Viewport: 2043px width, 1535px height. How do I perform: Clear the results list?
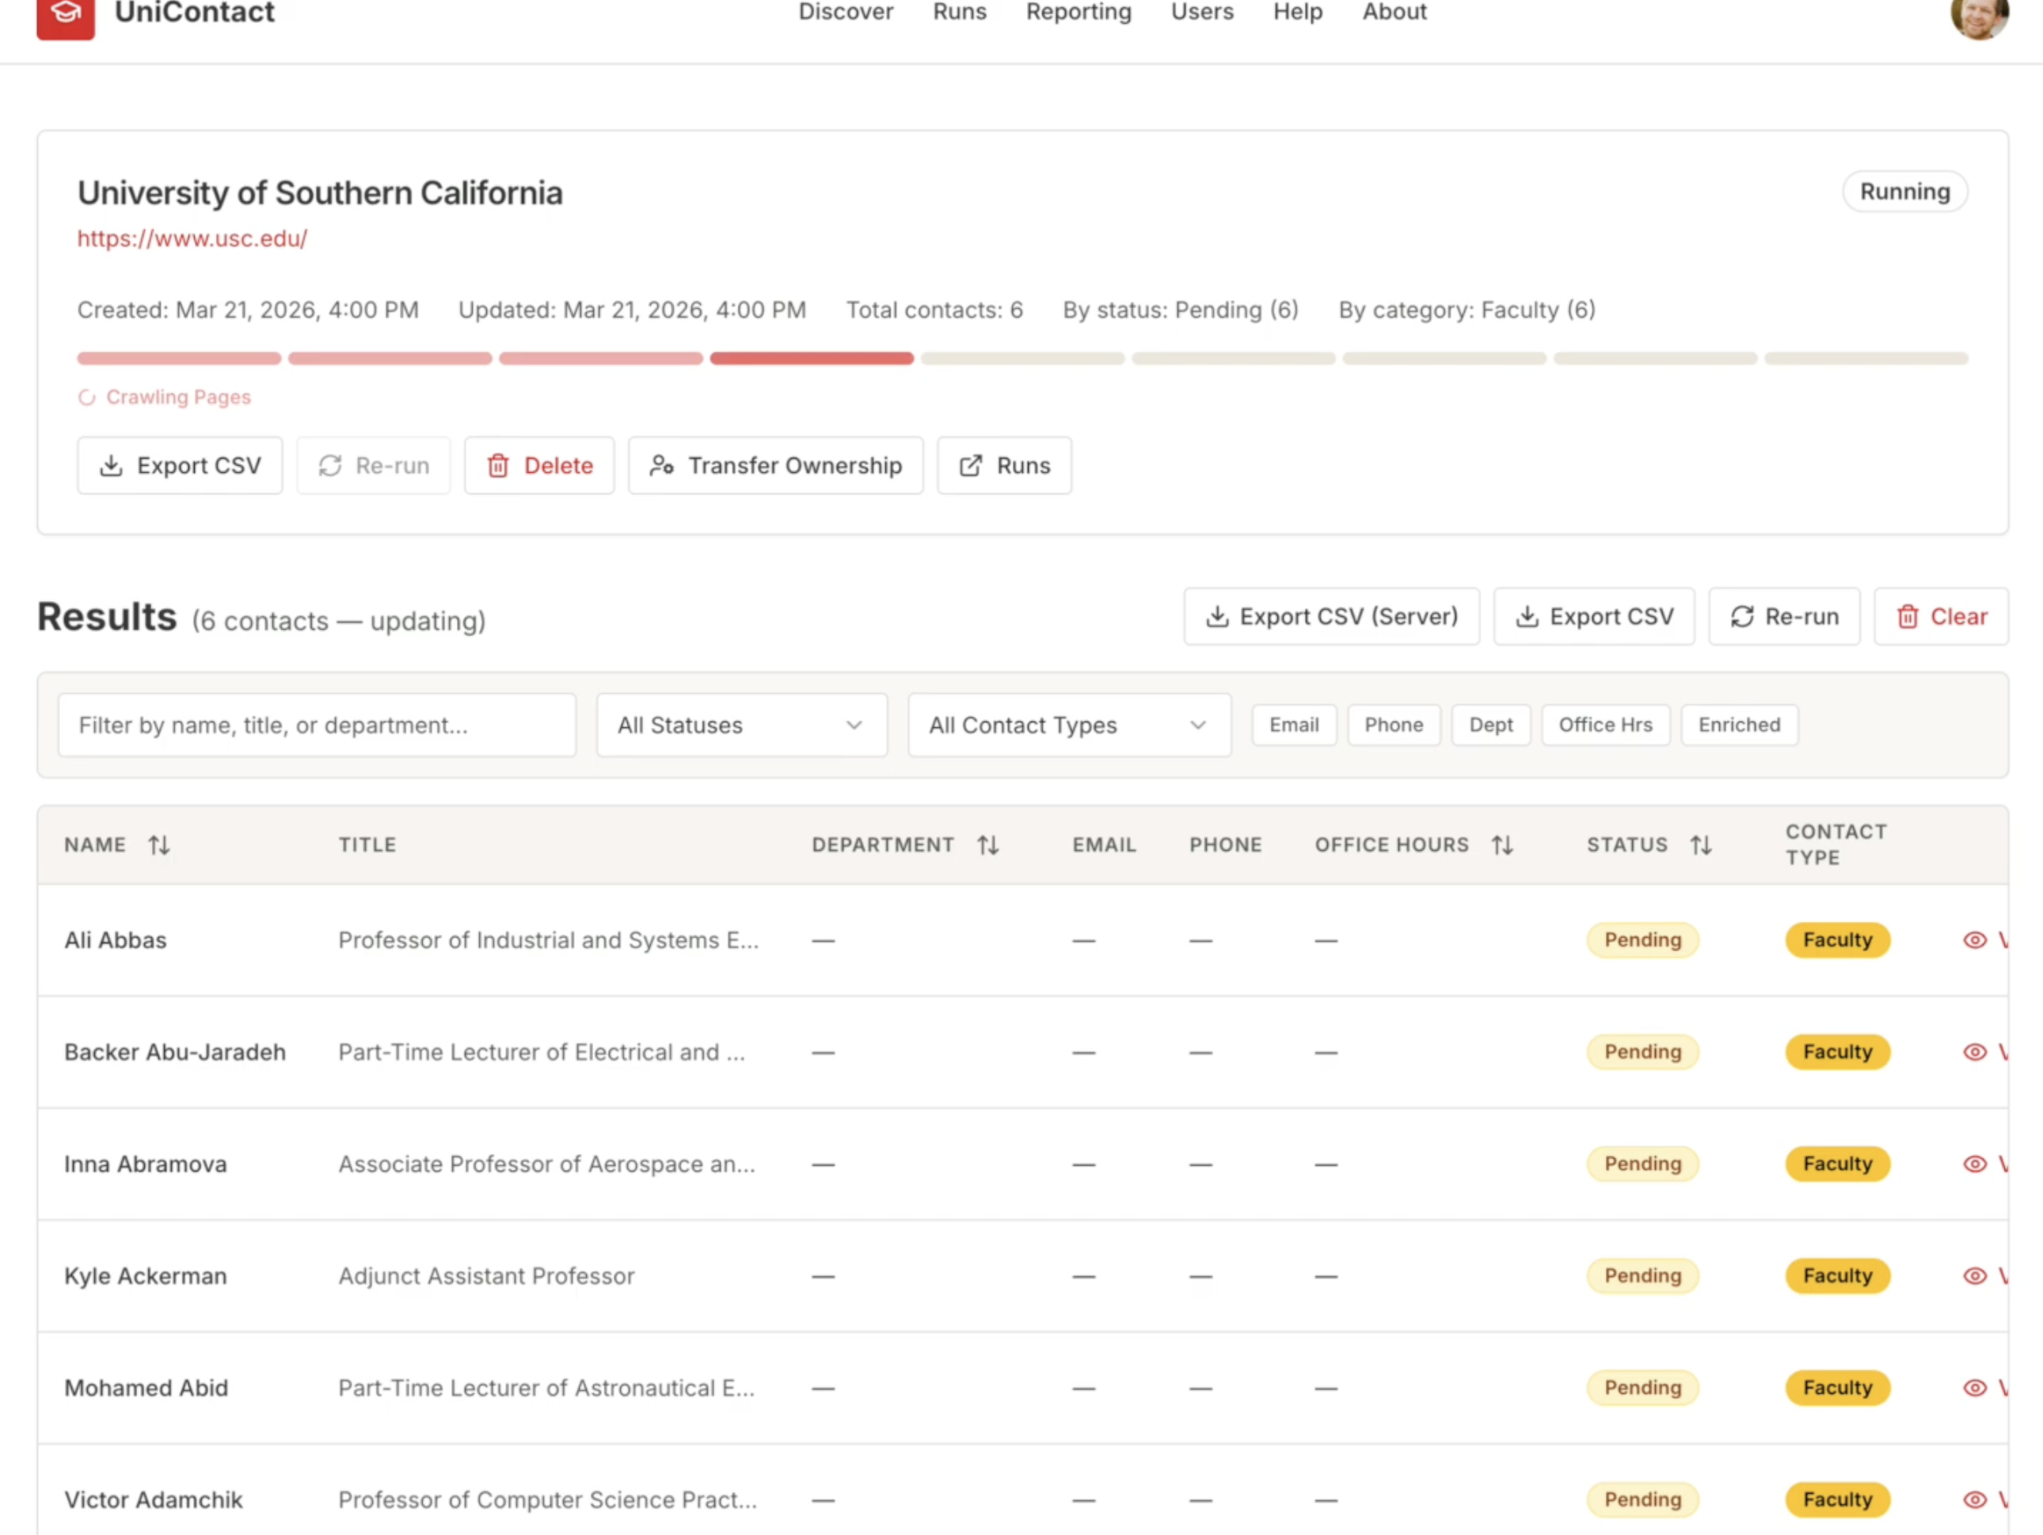1942,616
